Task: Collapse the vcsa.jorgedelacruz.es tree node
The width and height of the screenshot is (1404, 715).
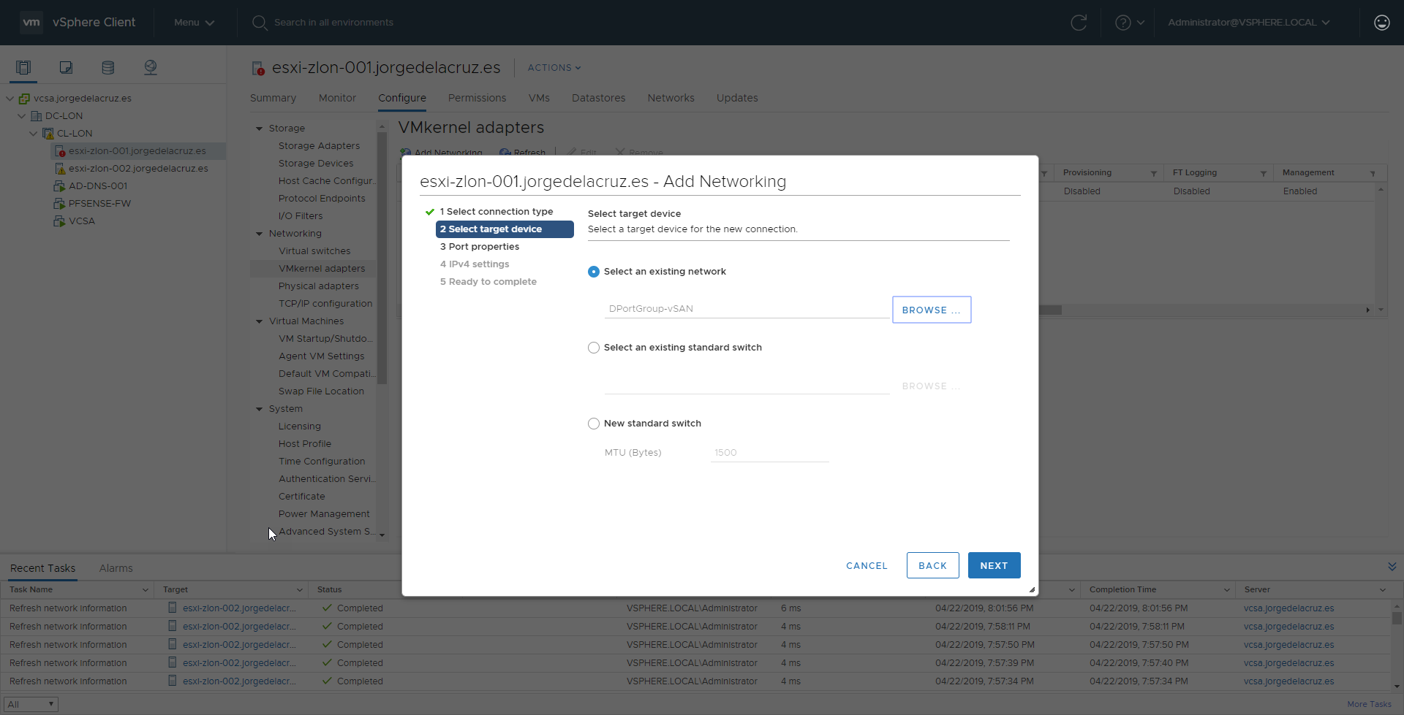Action: pos(10,99)
